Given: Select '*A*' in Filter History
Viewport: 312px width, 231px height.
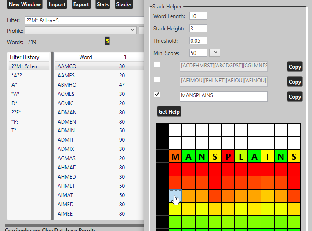Looking at the screenshot, I should (29, 94).
